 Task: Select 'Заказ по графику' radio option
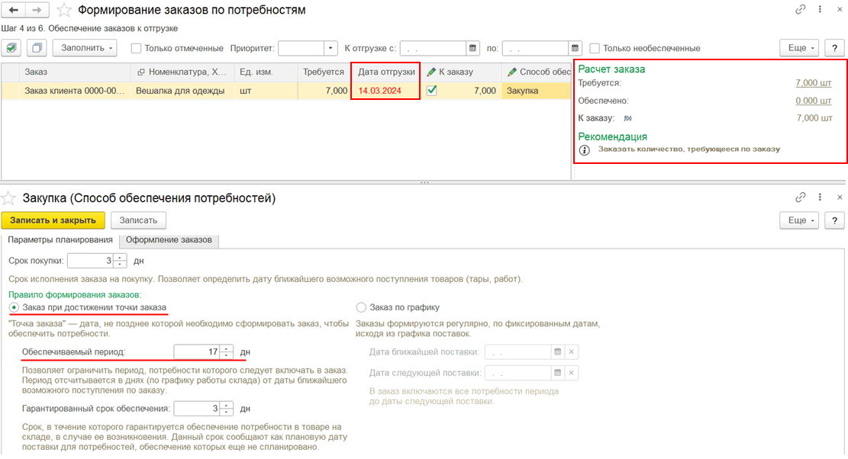(361, 307)
